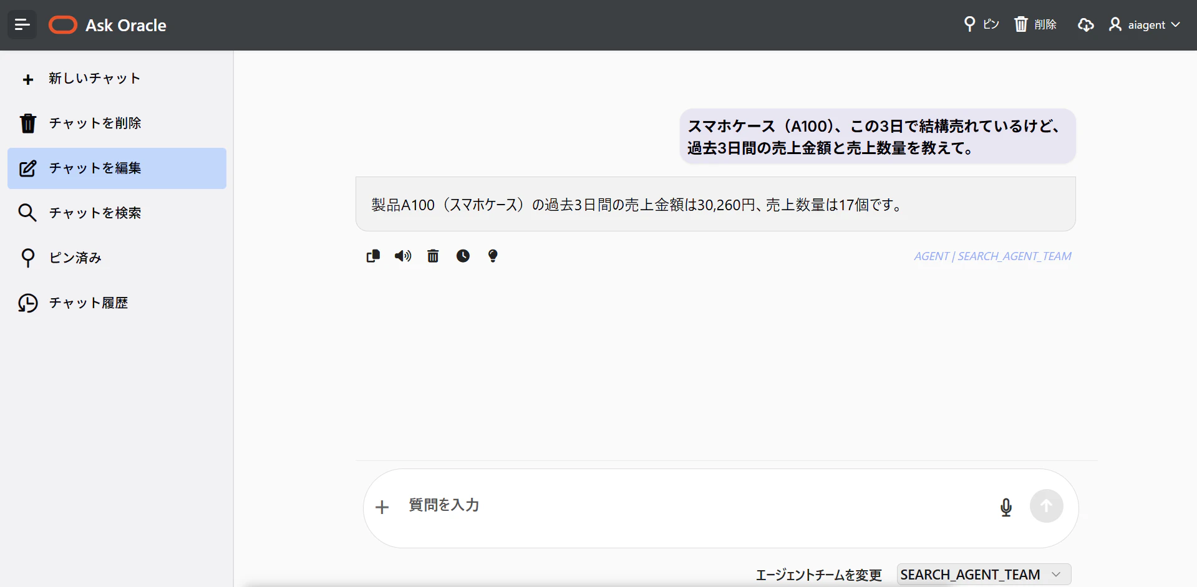Click the Ask Oracle title
Viewport: 1197px width, 587px height.
126,25
